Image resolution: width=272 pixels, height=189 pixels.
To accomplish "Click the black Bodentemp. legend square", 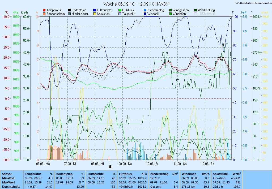I will click(69, 10).
